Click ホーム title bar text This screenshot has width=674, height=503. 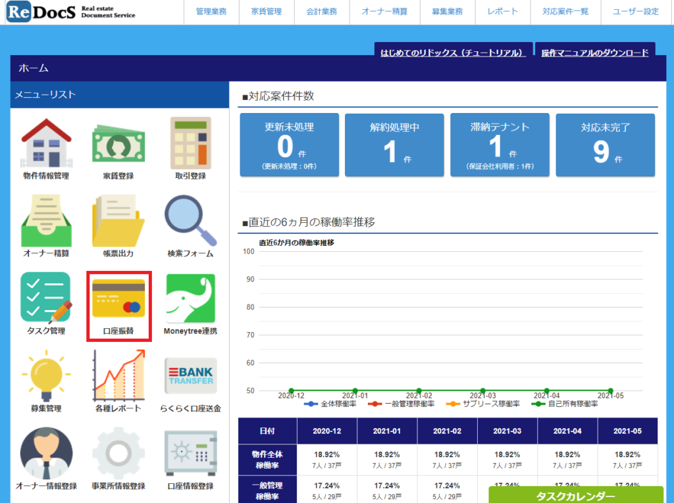(x=34, y=68)
